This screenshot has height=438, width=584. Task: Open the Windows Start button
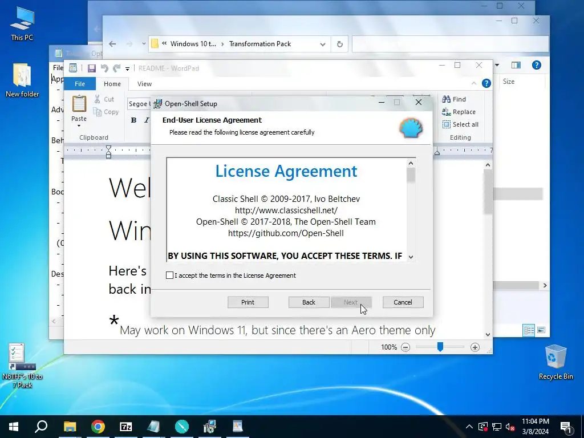[x=14, y=427]
